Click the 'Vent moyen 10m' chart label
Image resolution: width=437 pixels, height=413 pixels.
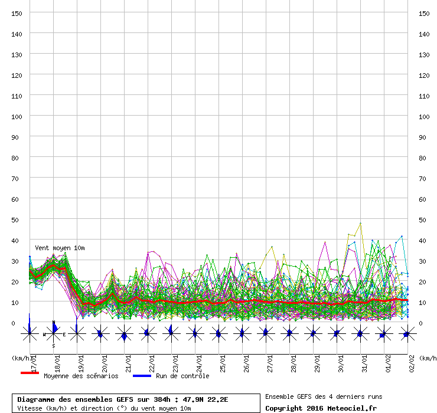60,248
